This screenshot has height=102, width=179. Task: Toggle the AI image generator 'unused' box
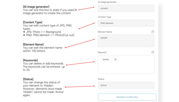tap(126, 8)
